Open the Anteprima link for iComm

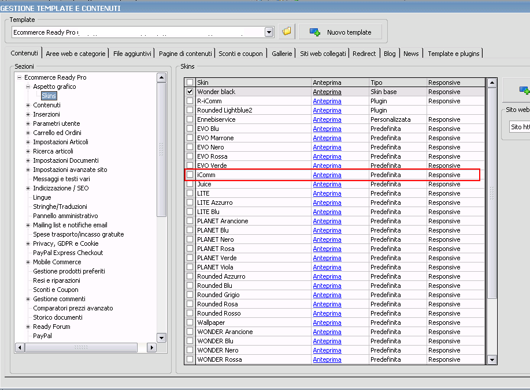click(x=327, y=175)
